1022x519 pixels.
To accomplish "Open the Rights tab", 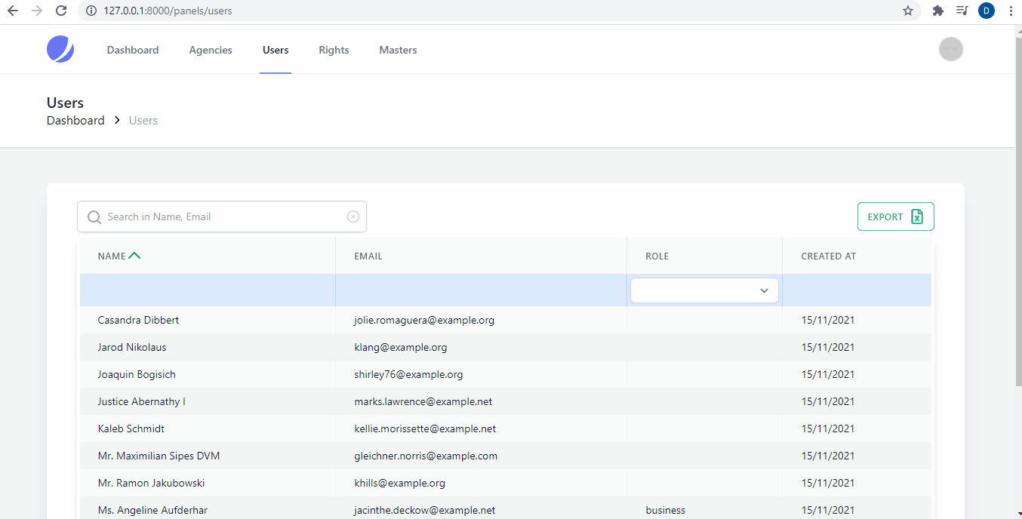I will click(x=334, y=50).
